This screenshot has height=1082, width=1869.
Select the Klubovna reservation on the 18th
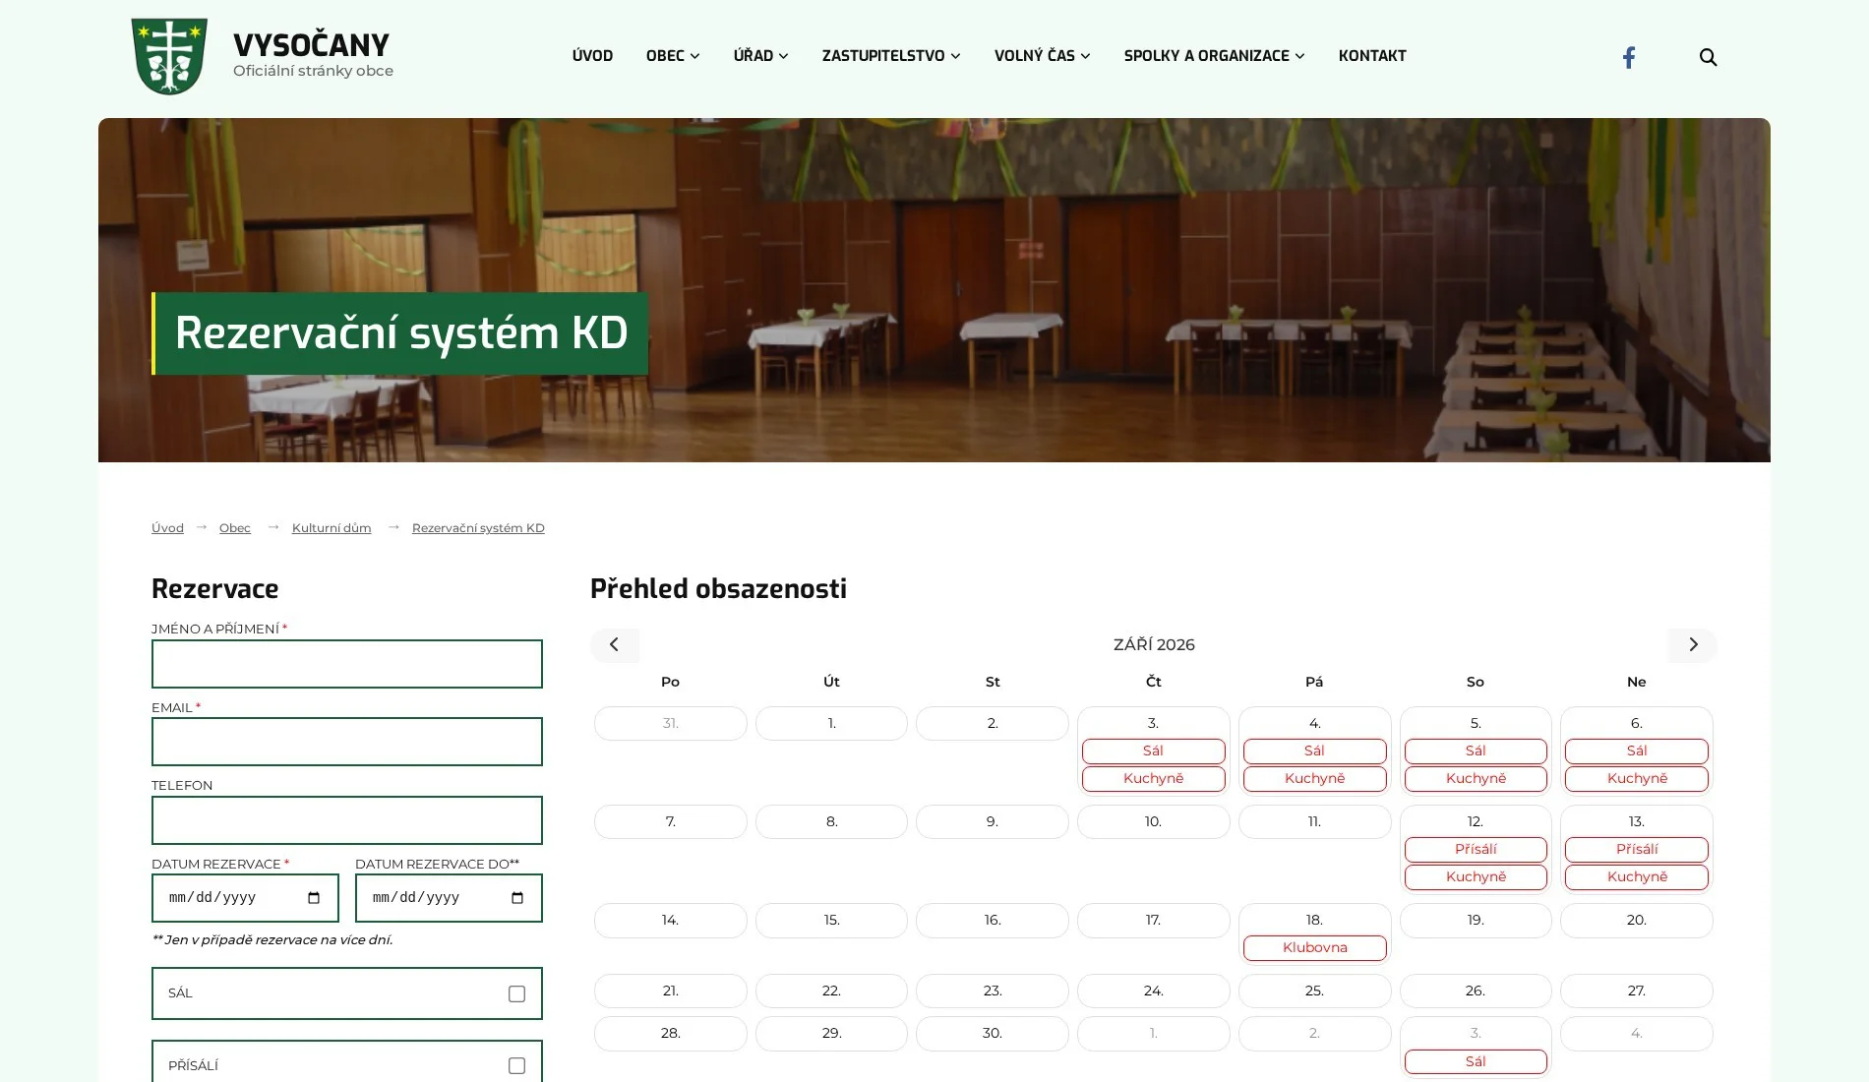coord(1315,947)
